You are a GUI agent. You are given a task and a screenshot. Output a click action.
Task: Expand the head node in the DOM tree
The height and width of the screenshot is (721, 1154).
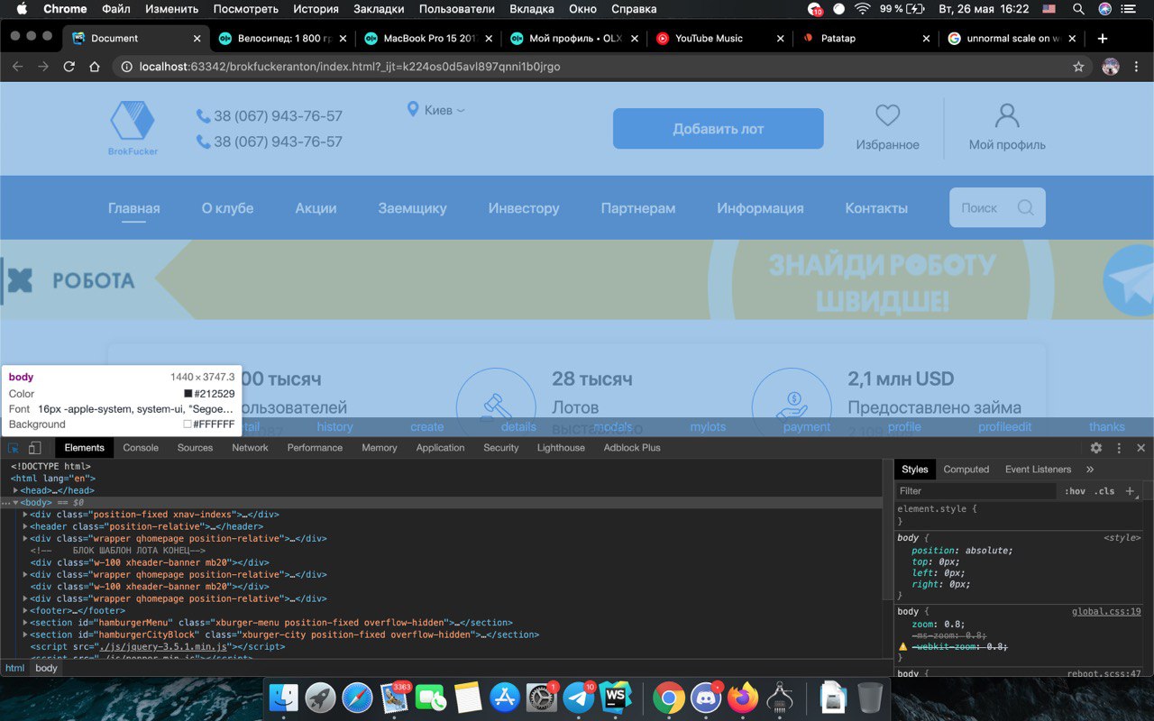15,490
